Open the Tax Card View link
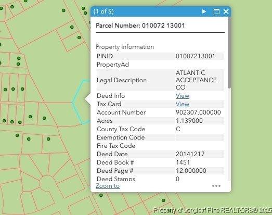This screenshot has height=215, width=272. pyautogui.click(x=183, y=104)
